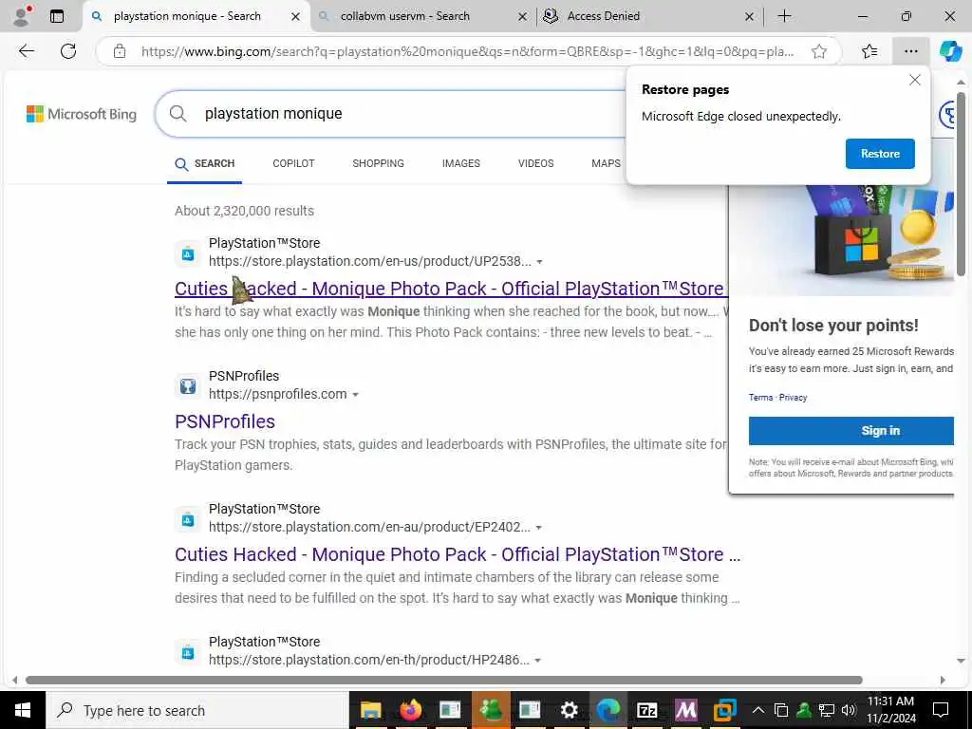Add page to favorites star icon
This screenshot has height=729, width=972.
tap(819, 51)
